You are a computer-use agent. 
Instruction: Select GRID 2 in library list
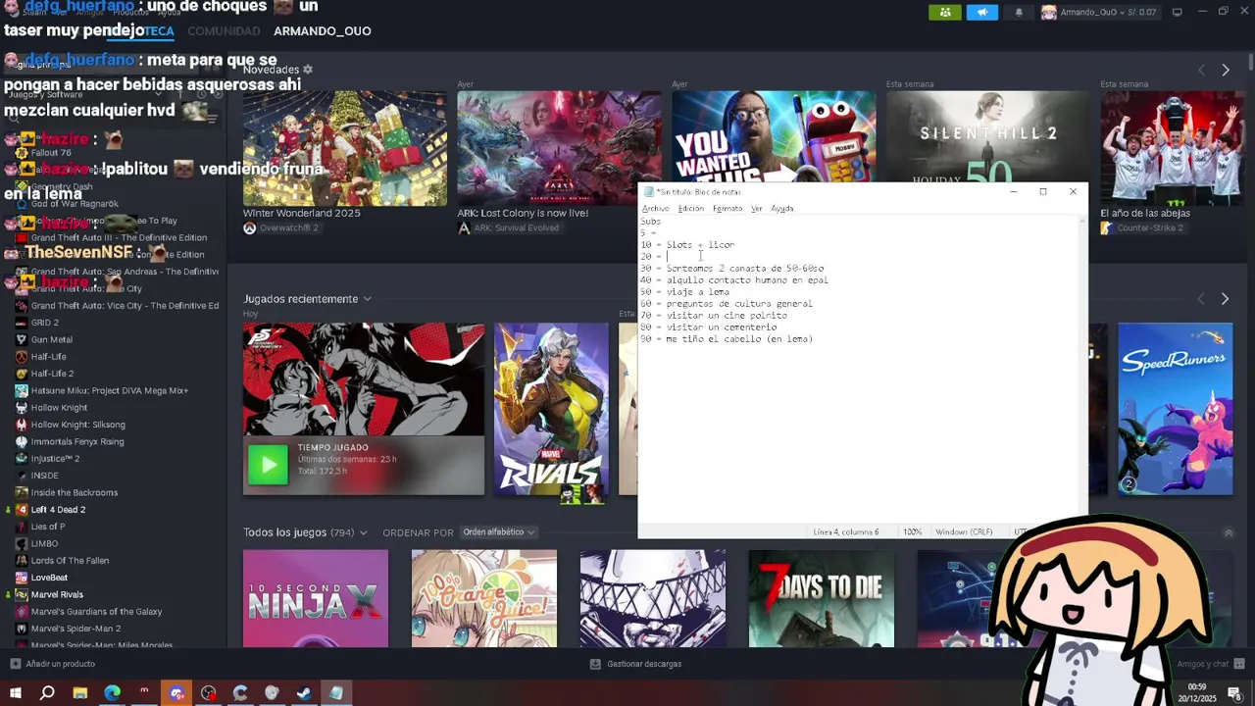point(44,323)
